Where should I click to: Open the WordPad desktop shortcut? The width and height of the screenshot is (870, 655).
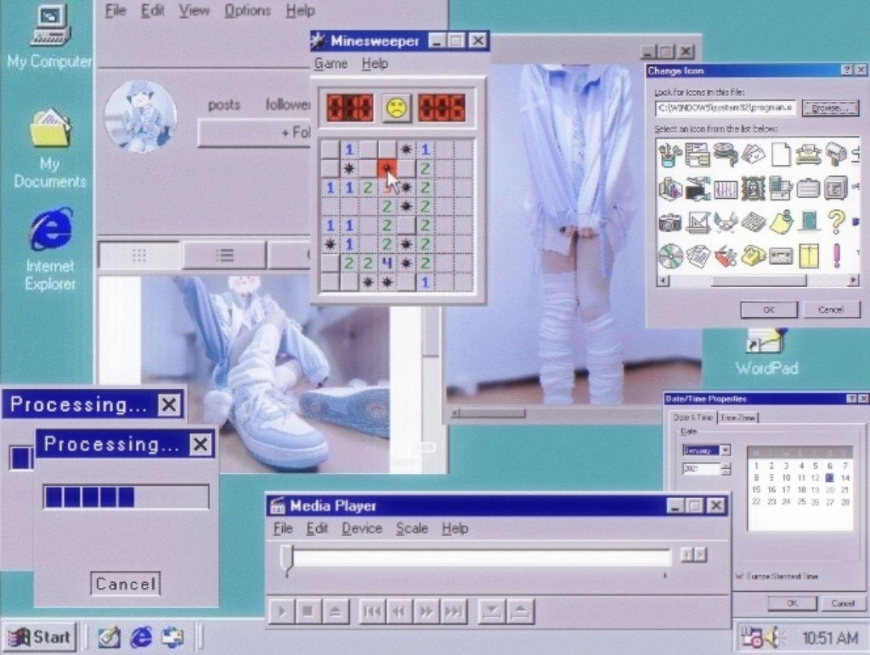767,352
